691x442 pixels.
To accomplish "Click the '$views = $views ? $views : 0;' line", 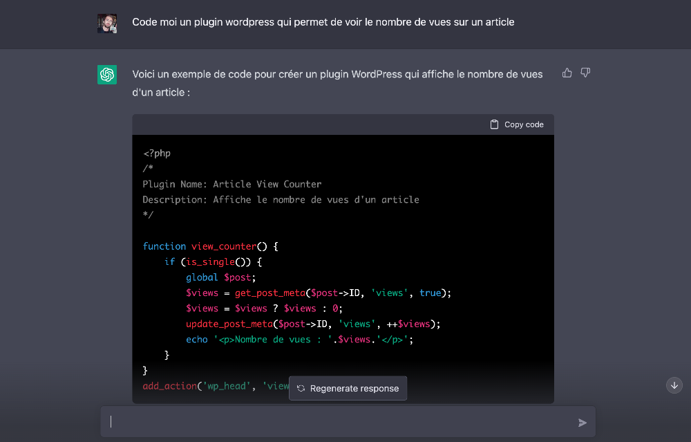I will (x=264, y=309).
